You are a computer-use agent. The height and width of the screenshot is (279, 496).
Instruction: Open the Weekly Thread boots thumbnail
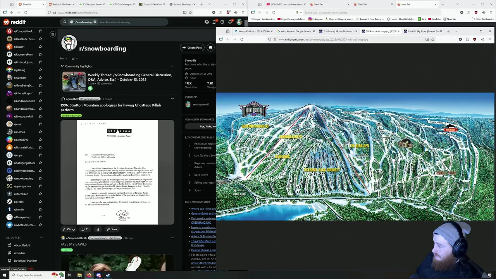[x=74, y=81]
